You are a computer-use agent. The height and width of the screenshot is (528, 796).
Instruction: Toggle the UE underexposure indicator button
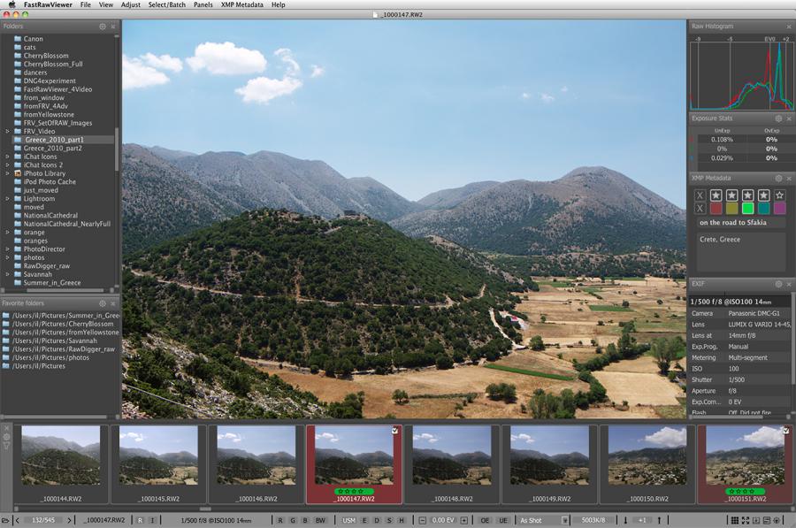pos(502,520)
